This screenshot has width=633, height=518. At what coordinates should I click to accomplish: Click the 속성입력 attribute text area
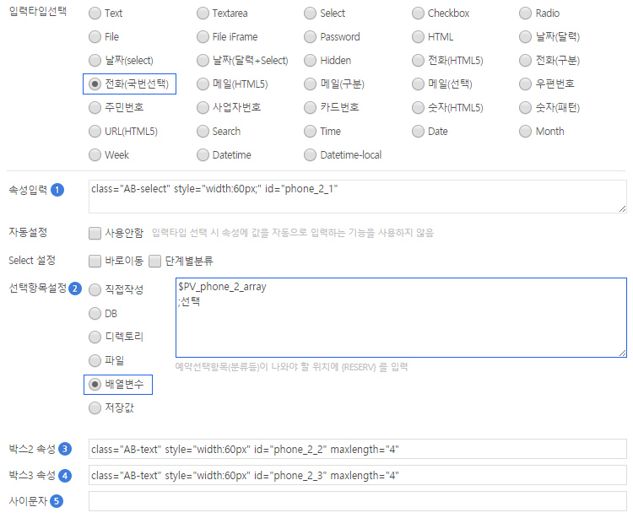[357, 197]
